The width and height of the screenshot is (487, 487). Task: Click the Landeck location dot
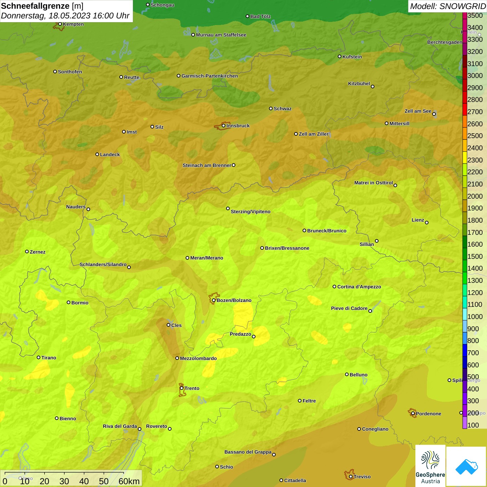point(97,154)
